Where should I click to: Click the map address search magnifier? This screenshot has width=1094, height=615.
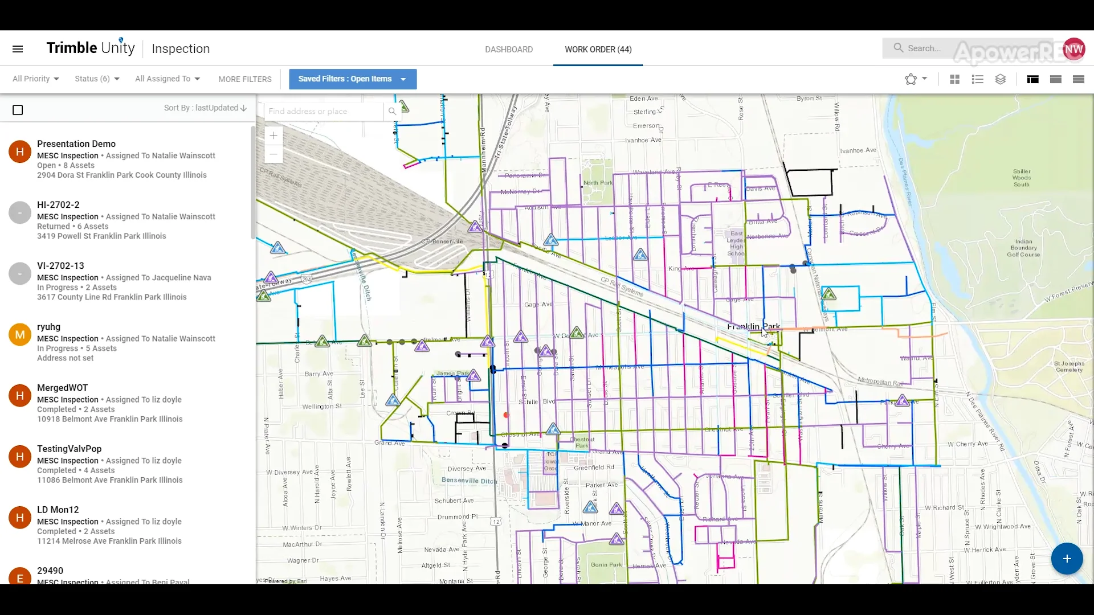point(392,111)
